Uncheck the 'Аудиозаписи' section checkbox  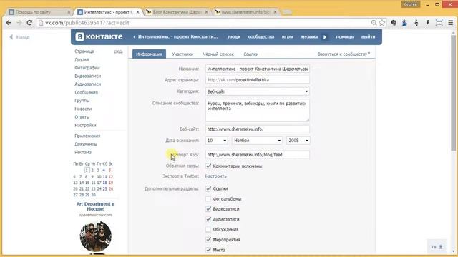coord(208,219)
